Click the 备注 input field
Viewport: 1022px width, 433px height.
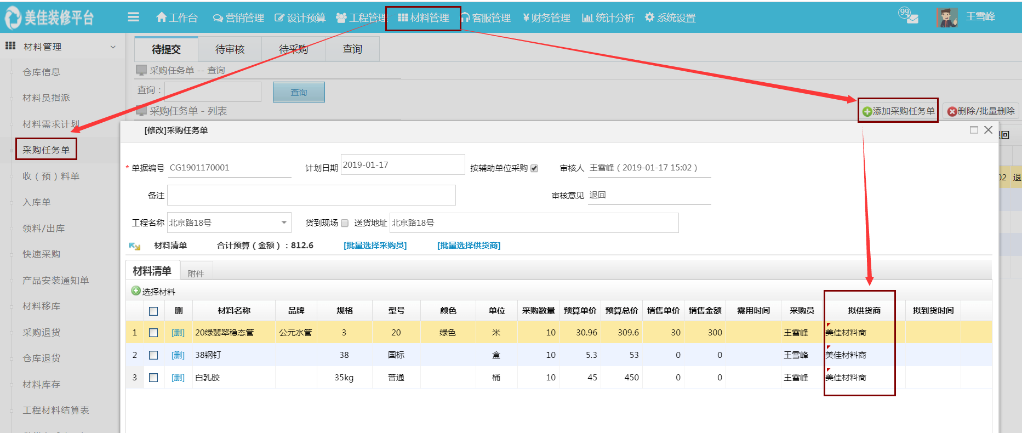click(311, 195)
